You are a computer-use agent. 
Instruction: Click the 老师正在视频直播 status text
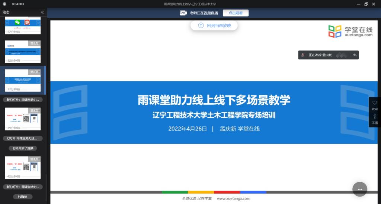click(204, 13)
